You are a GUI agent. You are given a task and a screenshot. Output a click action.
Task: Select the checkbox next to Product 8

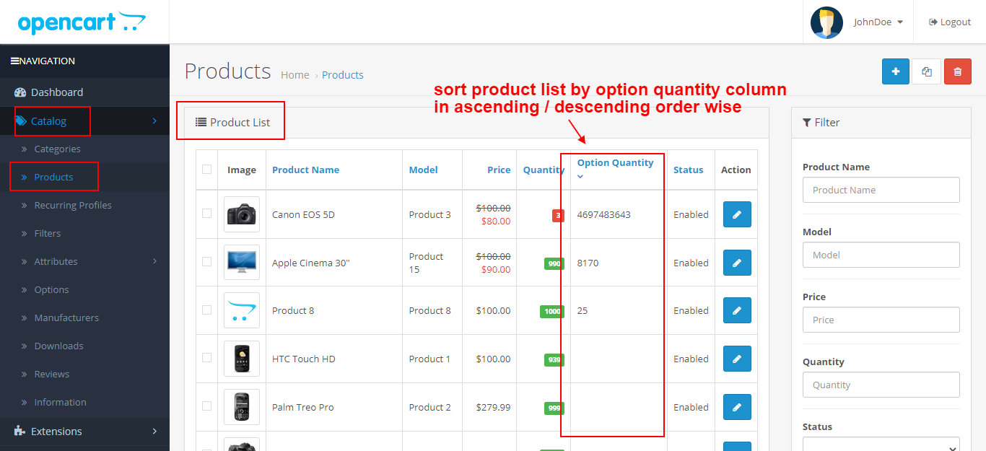(x=207, y=310)
